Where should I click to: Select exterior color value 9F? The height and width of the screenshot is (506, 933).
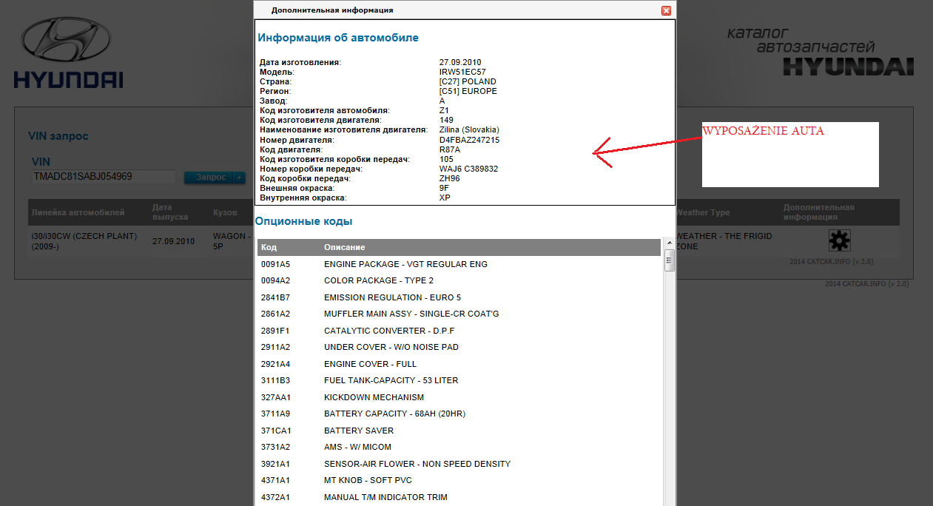tap(445, 188)
